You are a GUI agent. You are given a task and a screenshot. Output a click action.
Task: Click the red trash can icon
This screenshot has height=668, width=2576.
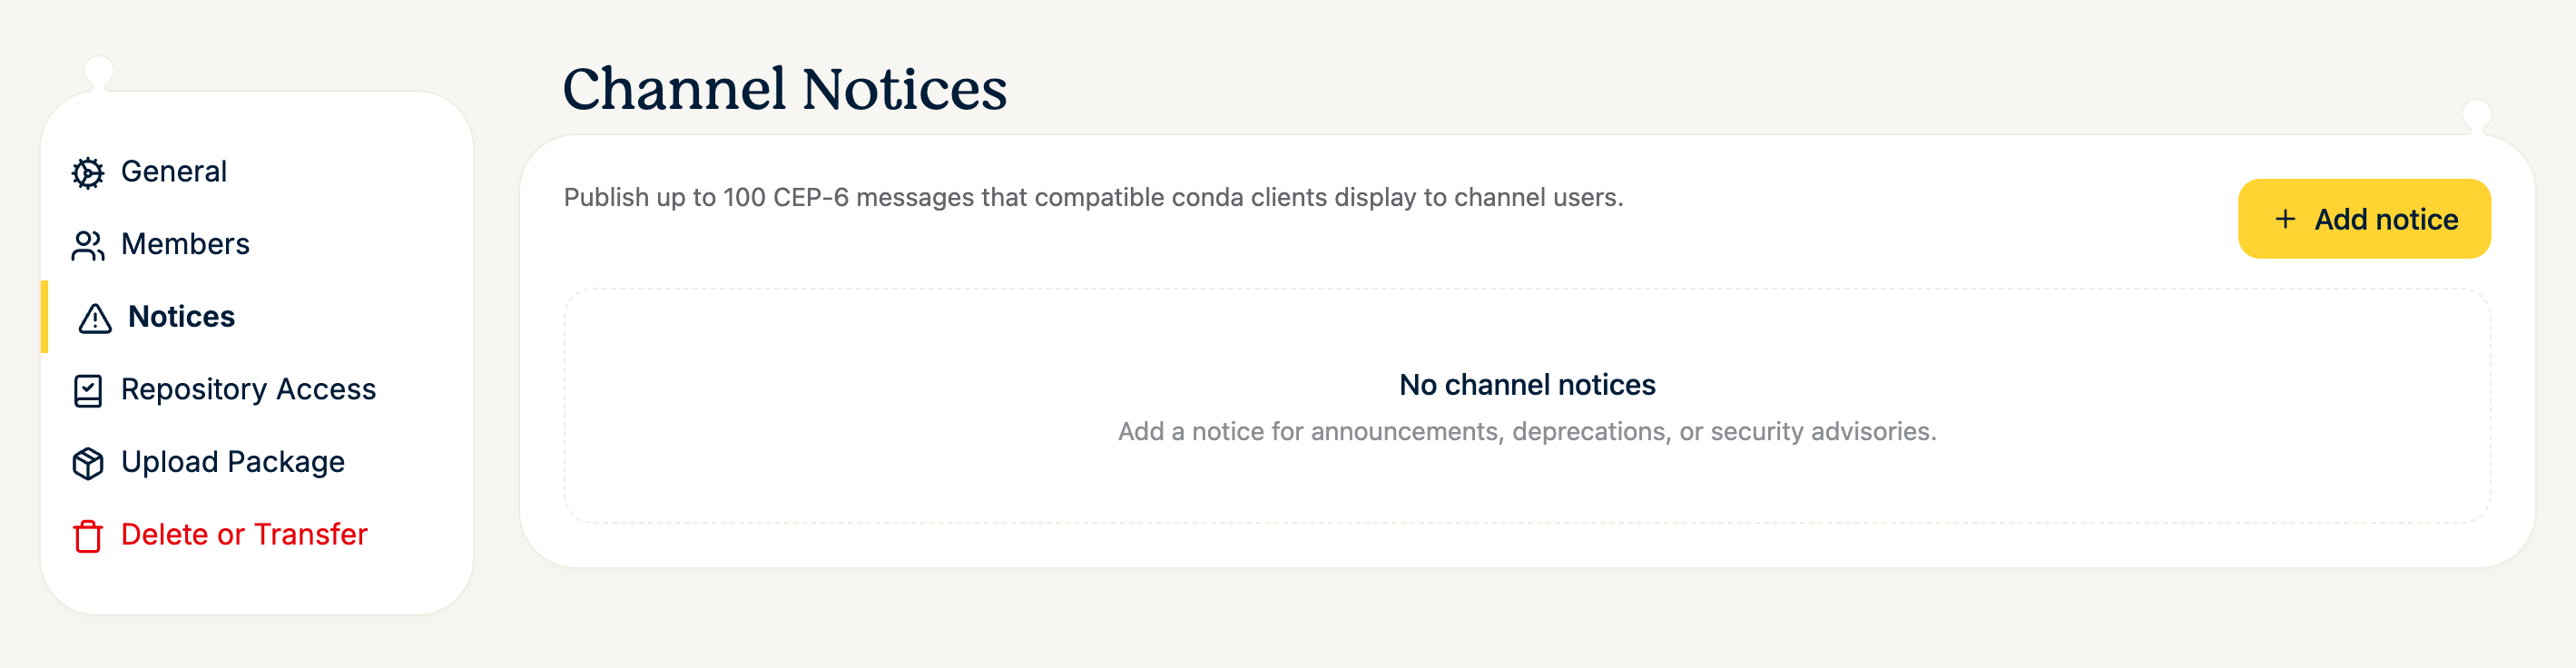coord(88,536)
